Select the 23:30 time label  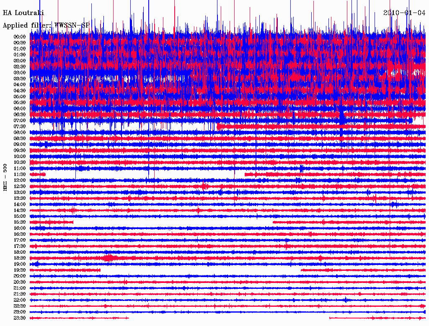(20, 318)
